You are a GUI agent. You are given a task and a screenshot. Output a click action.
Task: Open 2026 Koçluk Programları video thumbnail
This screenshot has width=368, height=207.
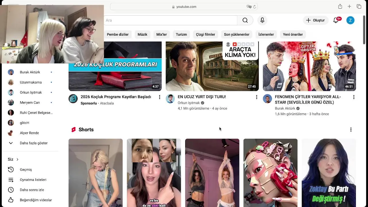click(x=115, y=66)
